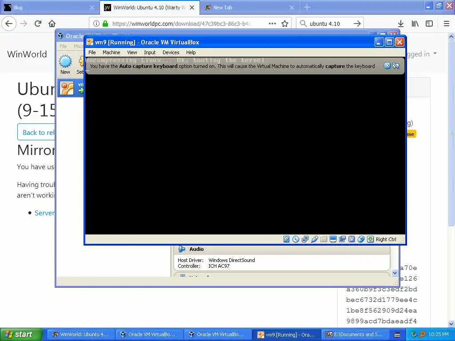Reload the WinWorld page
Screen dimensions: 455x341
[x=38, y=24]
